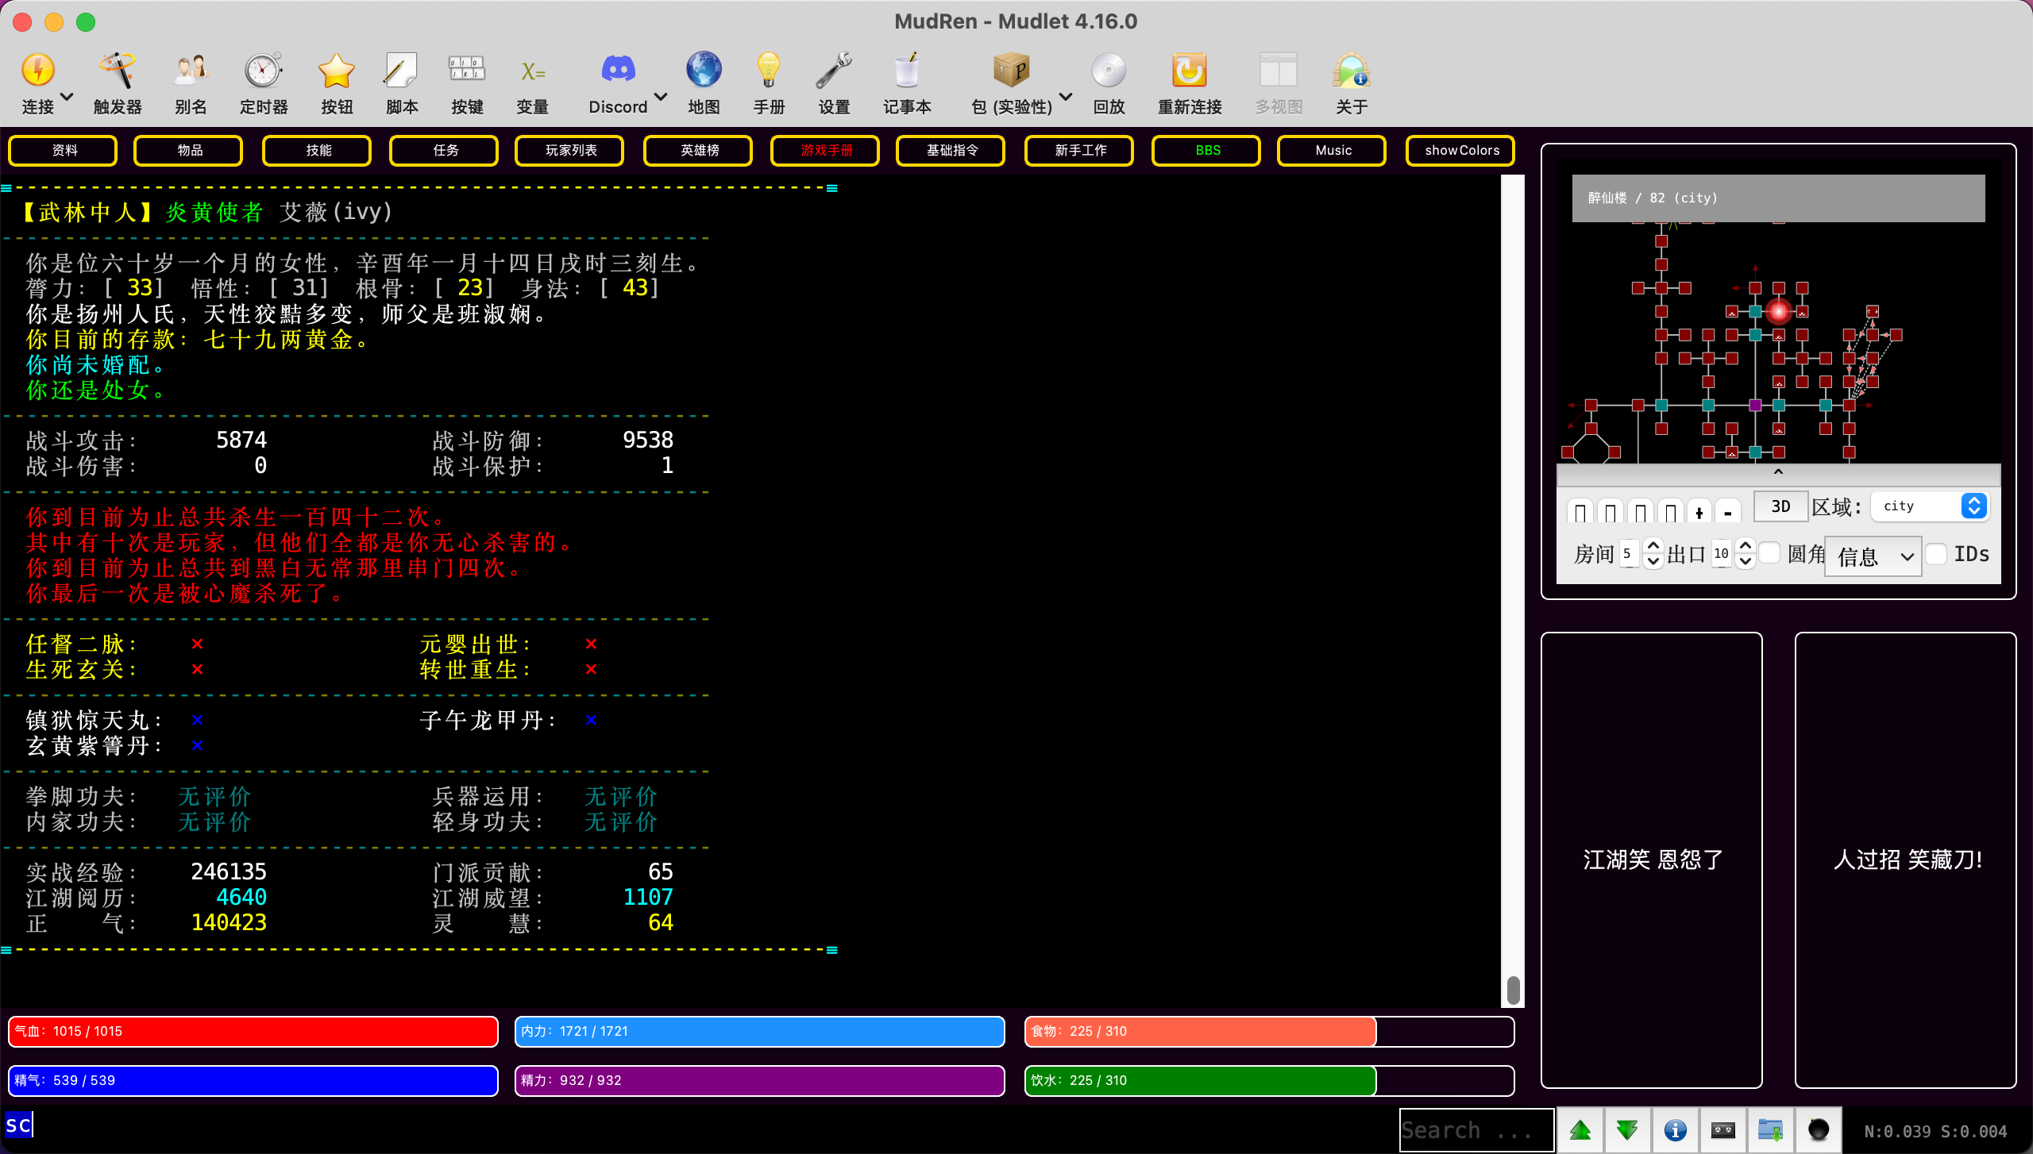Click the showColors button
The image size is (2033, 1154).
click(1460, 150)
